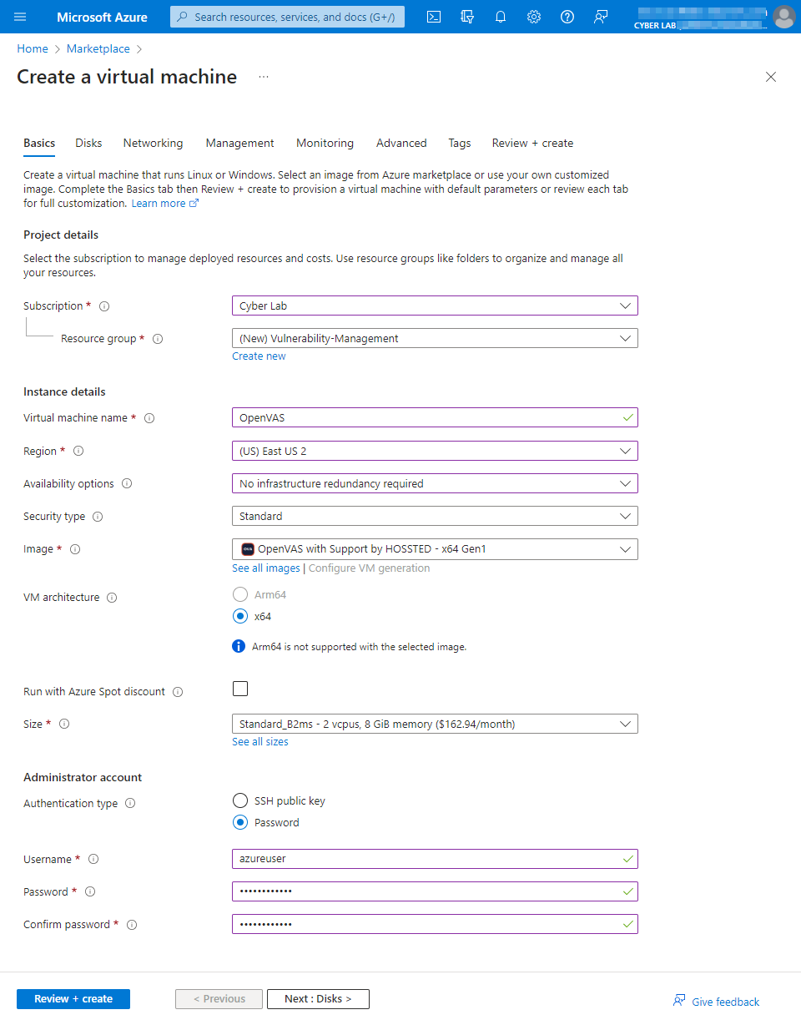Switch to the Networking tab
This screenshot has width=801, height=1030.
pyautogui.click(x=153, y=143)
